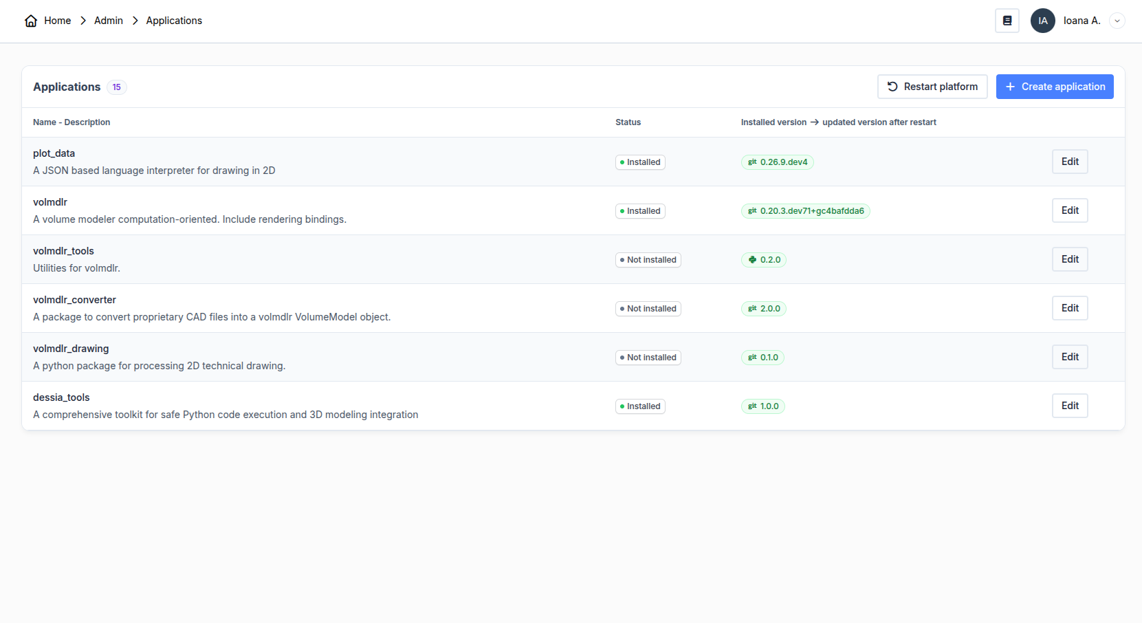1142x623 pixels.
Task: Click Create application button
Action: [1055, 87]
